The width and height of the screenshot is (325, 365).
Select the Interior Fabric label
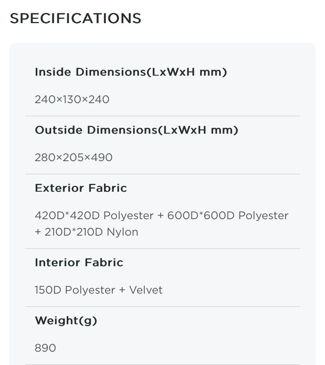[x=79, y=263]
